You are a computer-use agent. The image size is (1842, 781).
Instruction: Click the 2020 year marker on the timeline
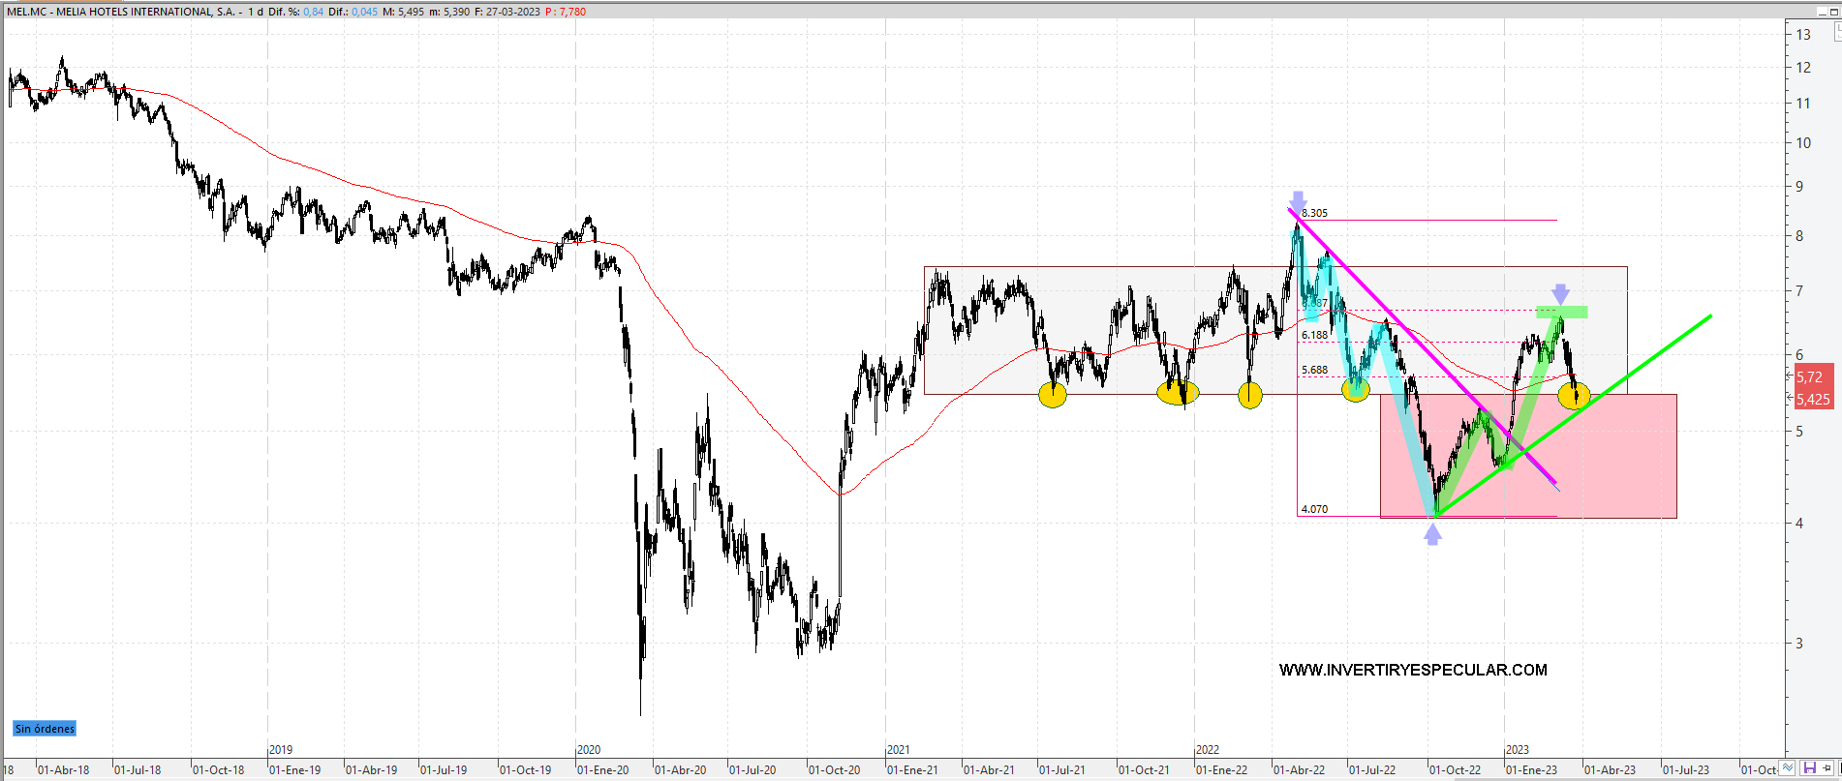point(588,750)
